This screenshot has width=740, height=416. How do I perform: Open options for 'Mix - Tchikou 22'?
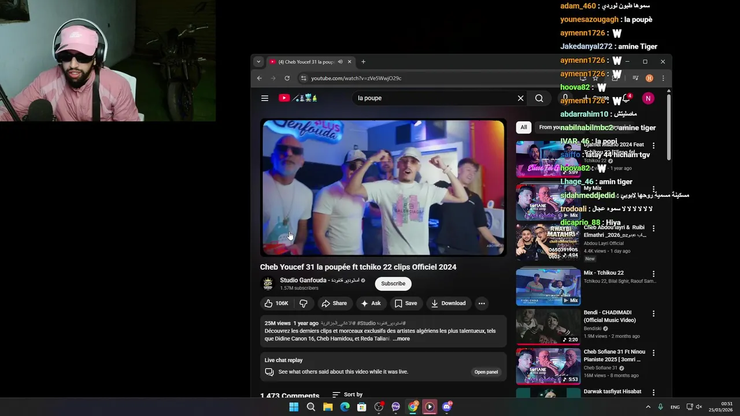coord(654,274)
